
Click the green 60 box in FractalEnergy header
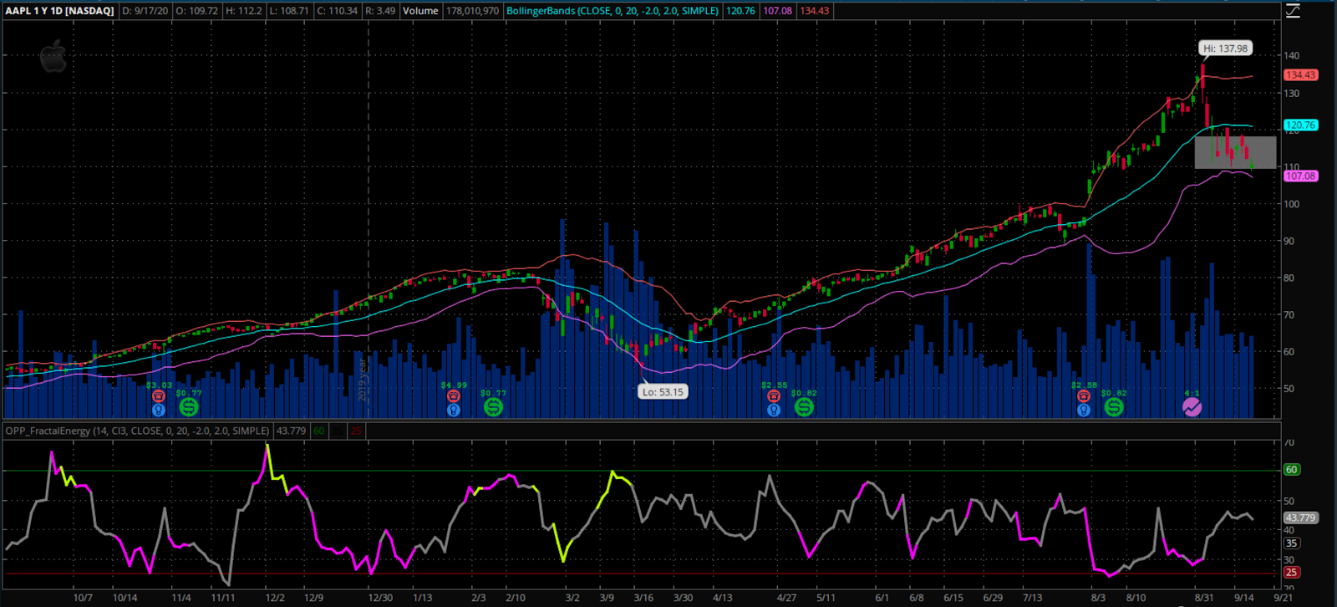(x=318, y=431)
